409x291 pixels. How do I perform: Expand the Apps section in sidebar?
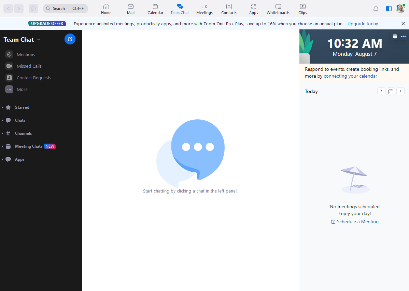pyautogui.click(x=2, y=159)
